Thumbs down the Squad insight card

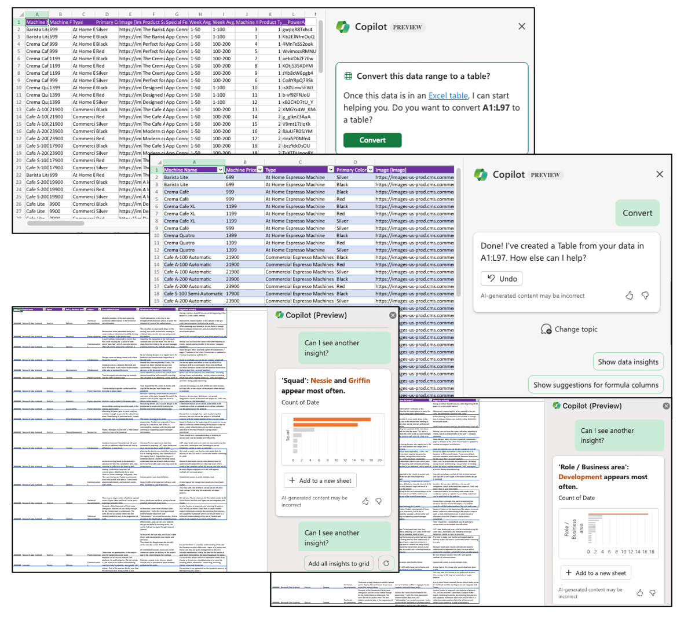click(379, 501)
